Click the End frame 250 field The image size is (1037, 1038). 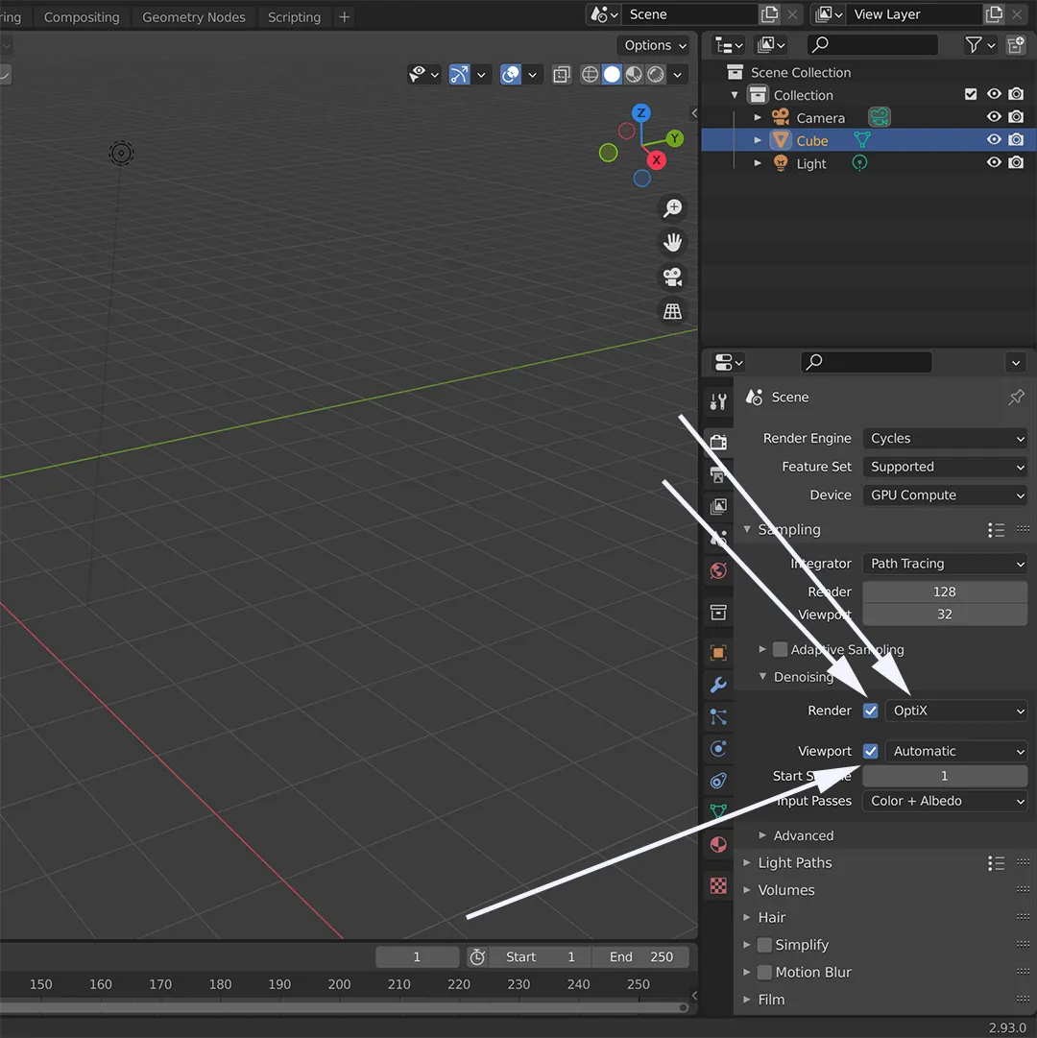tap(639, 956)
